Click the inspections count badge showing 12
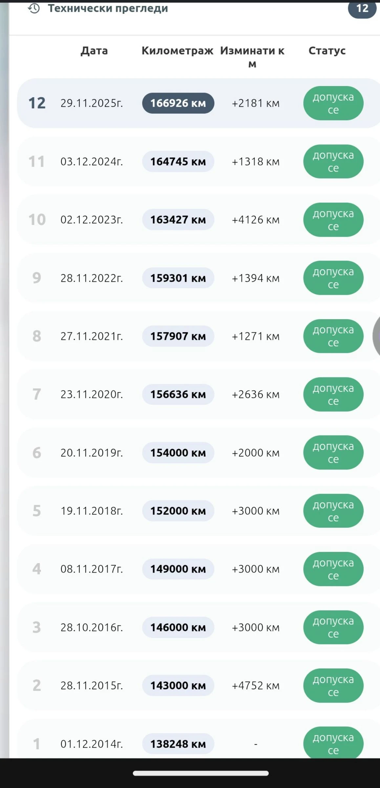 pos(362,9)
